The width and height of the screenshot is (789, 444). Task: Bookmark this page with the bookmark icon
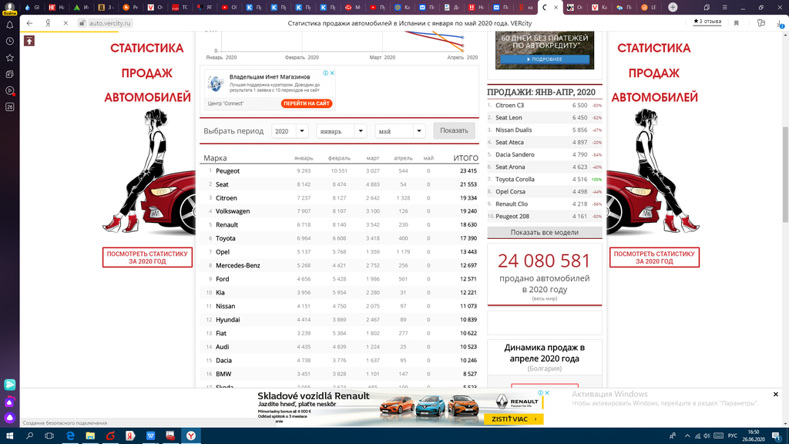pyautogui.click(x=736, y=23)
